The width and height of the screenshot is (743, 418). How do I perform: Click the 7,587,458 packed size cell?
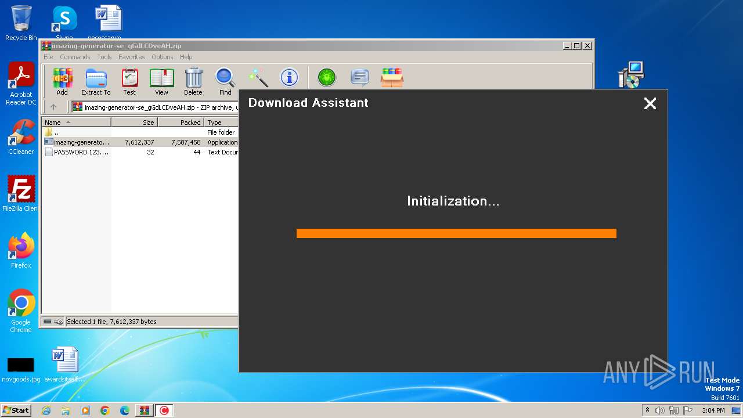[x=186, y=142]
